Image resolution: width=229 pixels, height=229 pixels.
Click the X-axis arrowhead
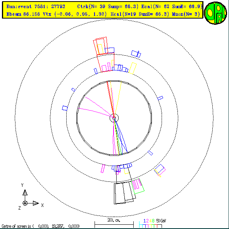(x=36, y=203)
